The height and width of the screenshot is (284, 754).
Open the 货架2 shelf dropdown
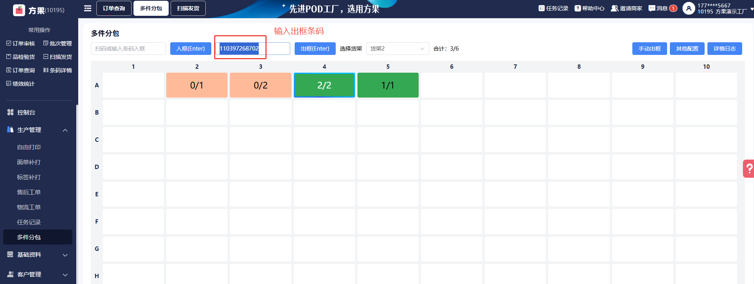(x=397, y=49)
